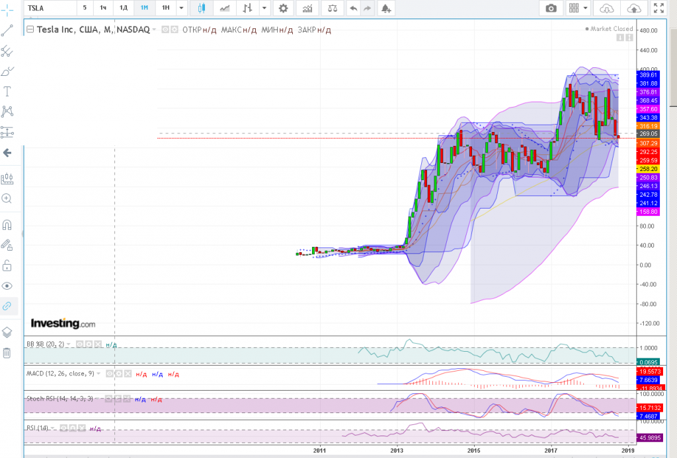Open RSI (14) indicator dropdown
Image resolution: width=677 pixels, height=458 pixels.
coord(53,428)
